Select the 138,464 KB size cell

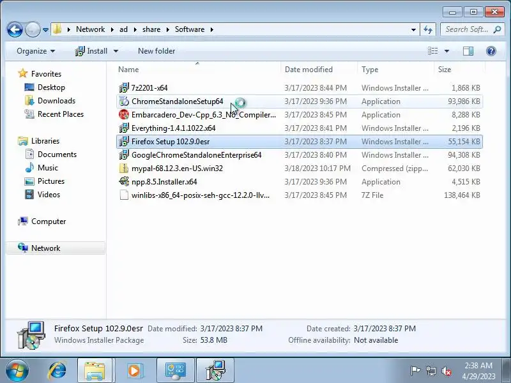coord(462,195)
